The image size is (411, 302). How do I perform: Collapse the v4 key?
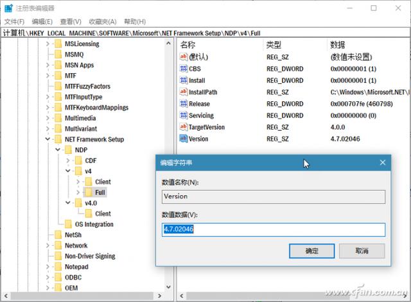pos(68,171)
